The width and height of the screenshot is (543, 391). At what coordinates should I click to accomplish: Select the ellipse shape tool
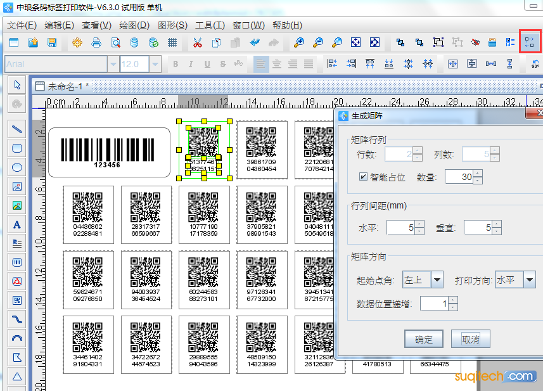[x=17, y=167]
